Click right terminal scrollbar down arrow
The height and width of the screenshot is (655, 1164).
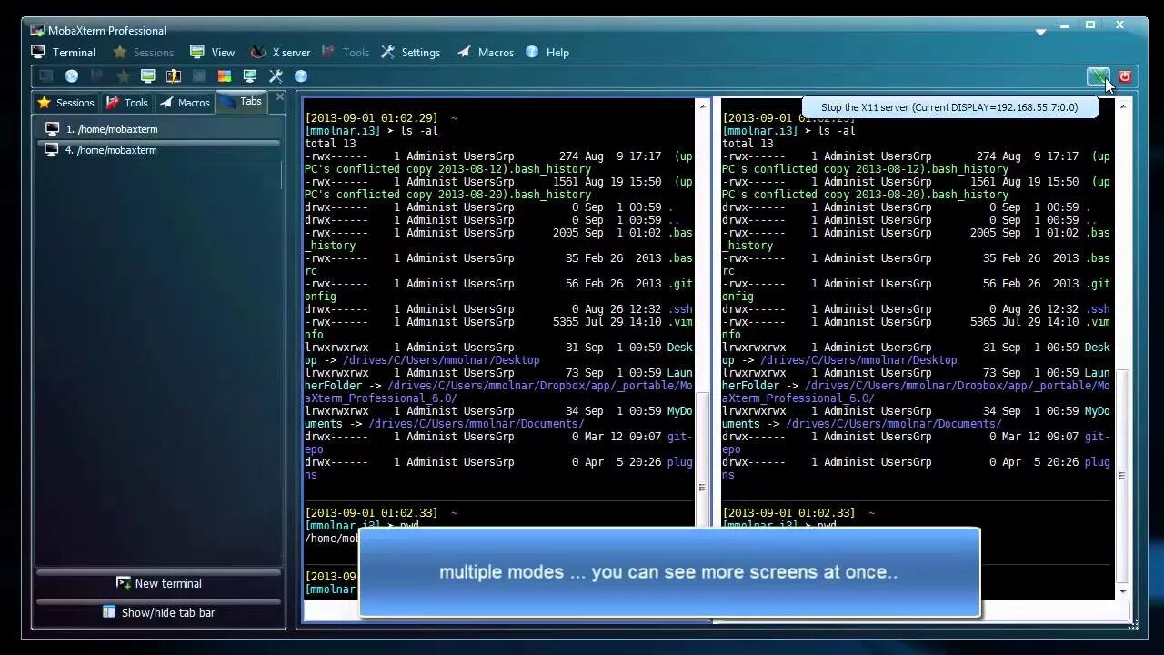click(1123, 591)
